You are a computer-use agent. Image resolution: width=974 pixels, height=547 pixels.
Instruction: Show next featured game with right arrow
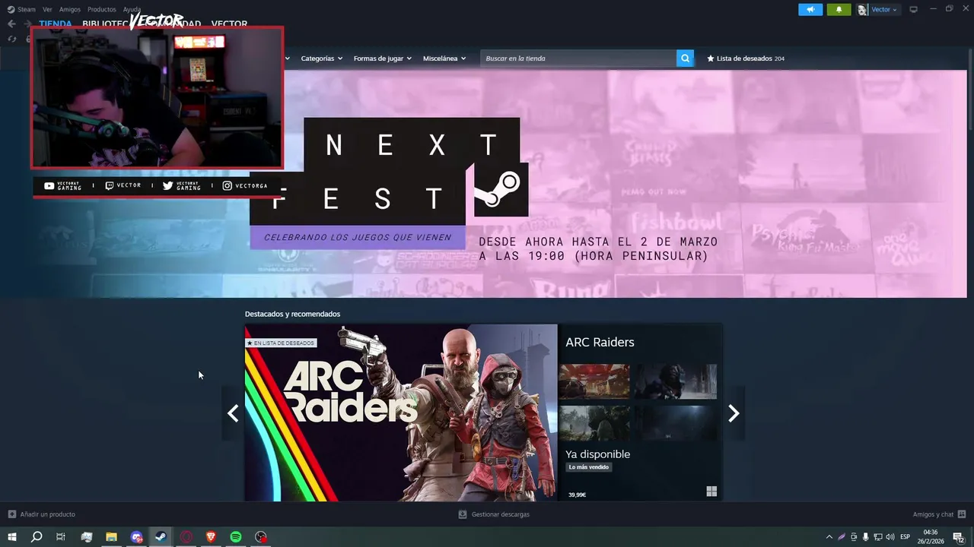[734, 413]
